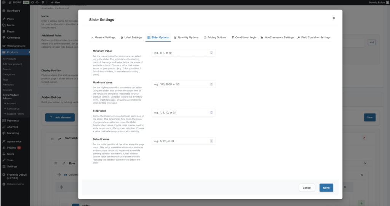The height and width of the screenshot is (206, 390).
Task: Click the Maximum Value number stepper
Action: click(211, 84)
